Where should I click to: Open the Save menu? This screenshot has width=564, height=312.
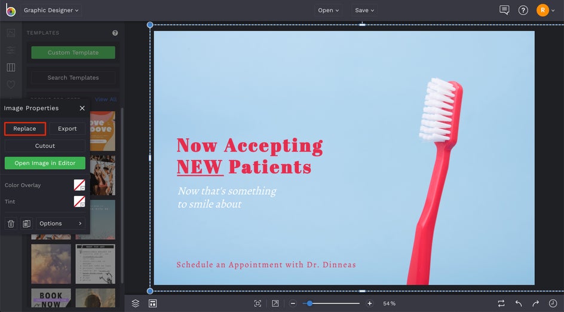pyautogui.click(x=364, y=10)
